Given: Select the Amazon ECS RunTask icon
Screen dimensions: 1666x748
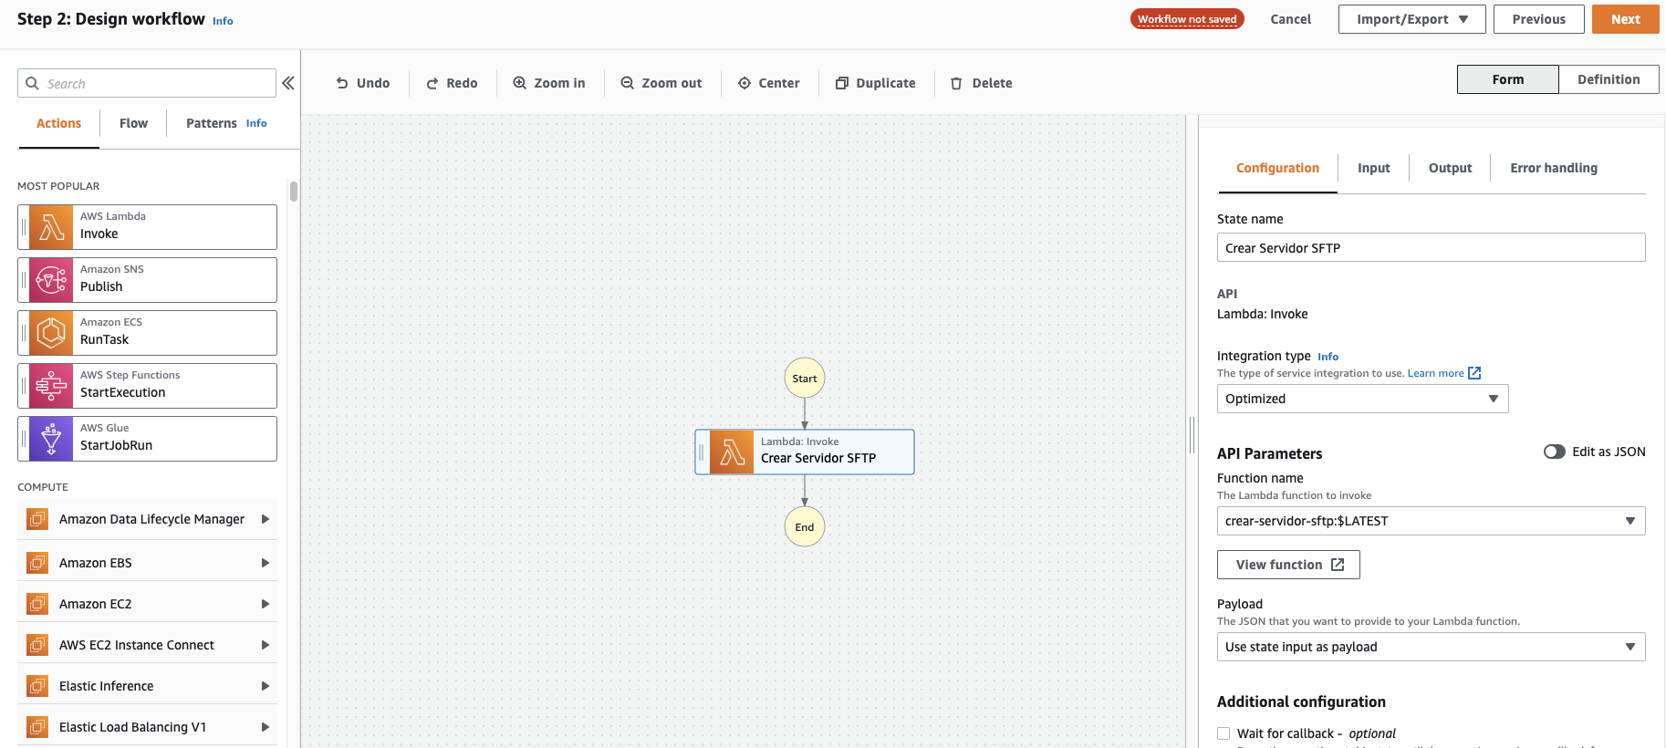Looking at the screenshot, I should coord(51,333).
